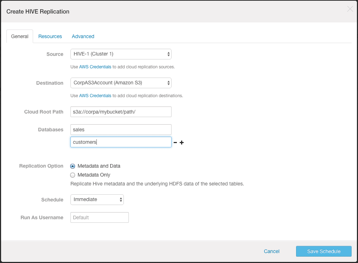358x263 pixels.
Task: Switch to the Resources tab
Action: tap(50, 36)
